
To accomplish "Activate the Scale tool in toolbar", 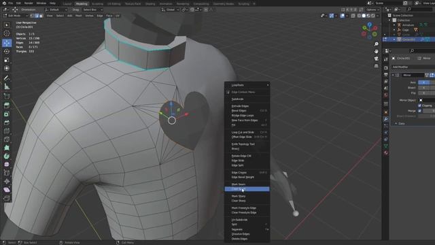I will click(x=7, y=60).
